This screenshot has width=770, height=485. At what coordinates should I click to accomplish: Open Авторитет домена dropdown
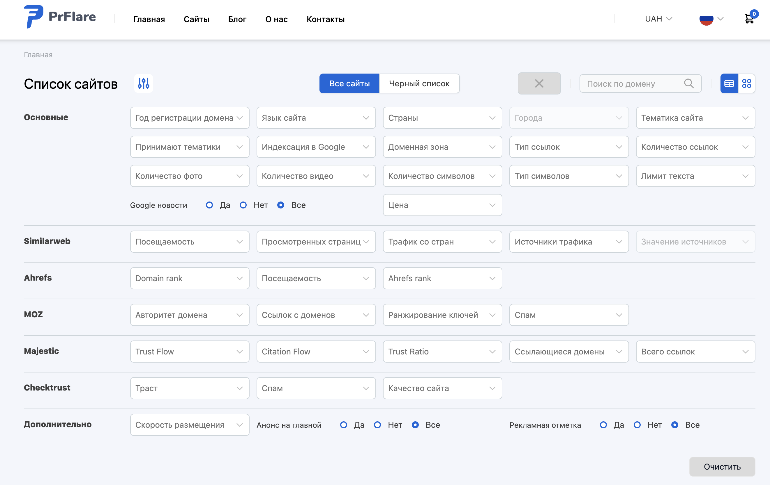coord(190,315)
